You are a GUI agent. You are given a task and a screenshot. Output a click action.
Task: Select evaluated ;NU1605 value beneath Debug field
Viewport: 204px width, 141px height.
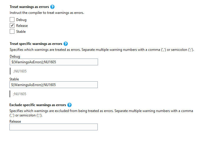click(20, 71)
